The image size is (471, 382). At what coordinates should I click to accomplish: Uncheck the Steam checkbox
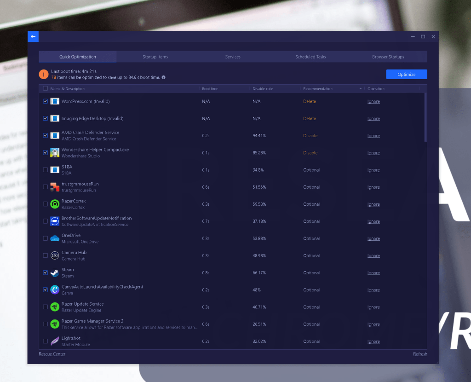[46, 272]
